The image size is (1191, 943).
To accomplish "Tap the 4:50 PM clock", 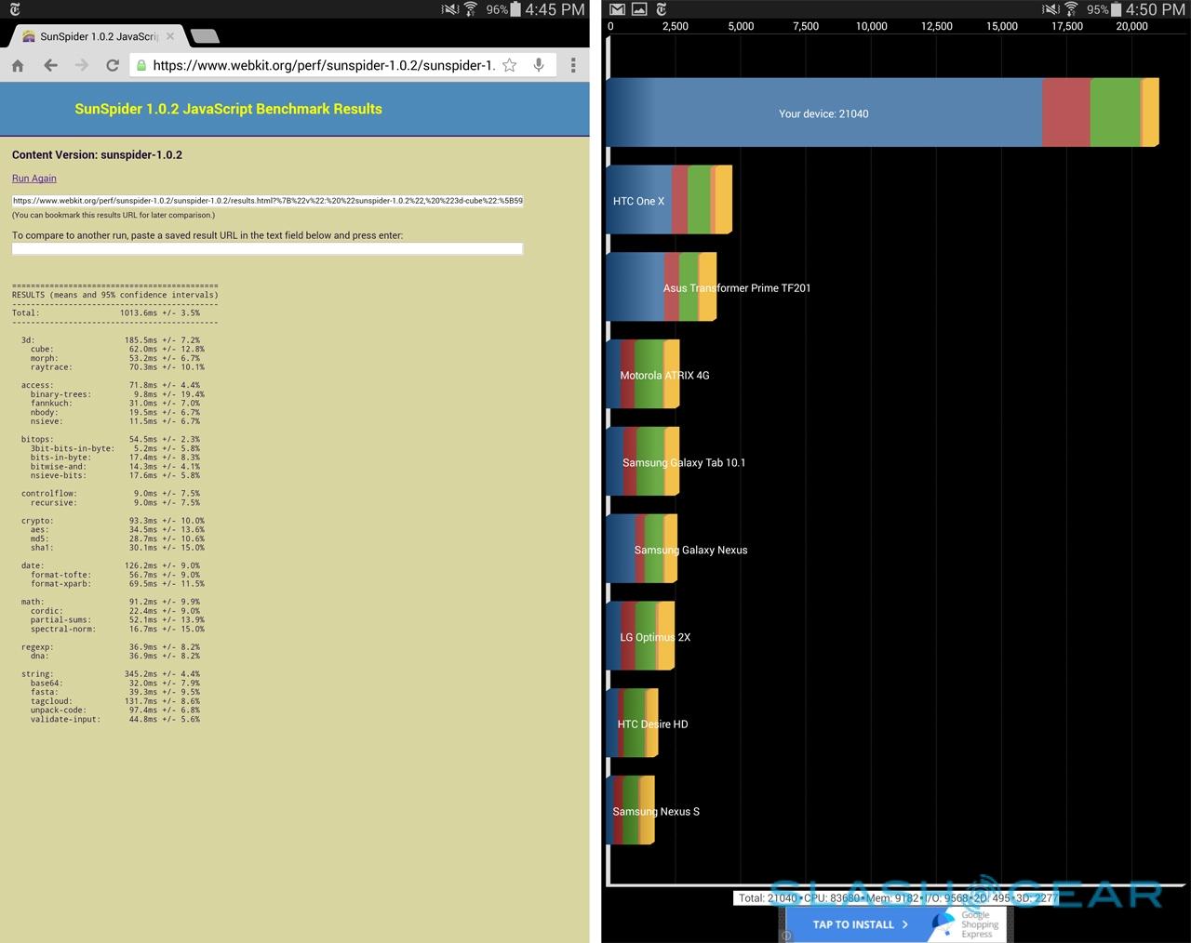I will click(1156, 9).
